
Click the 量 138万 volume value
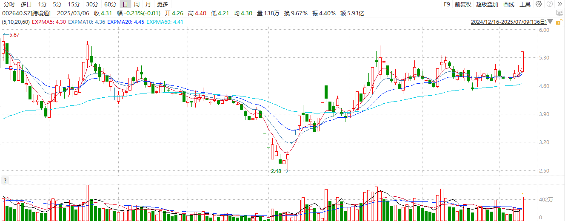(x=268, y=13)
